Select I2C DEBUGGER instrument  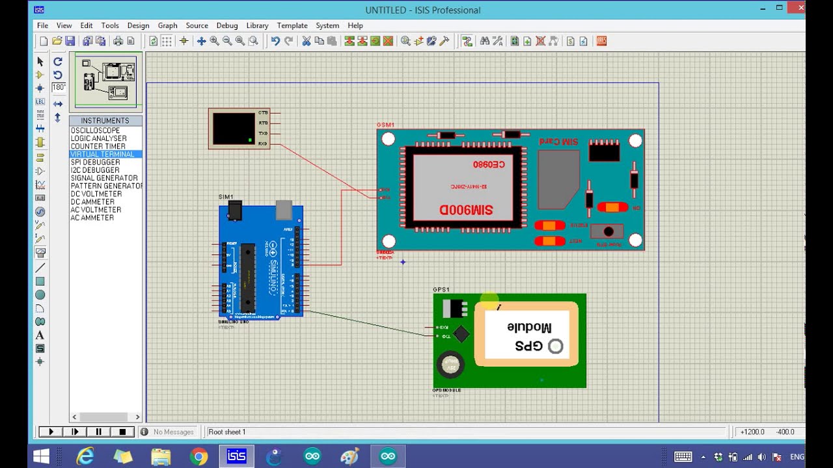(95, 170)
